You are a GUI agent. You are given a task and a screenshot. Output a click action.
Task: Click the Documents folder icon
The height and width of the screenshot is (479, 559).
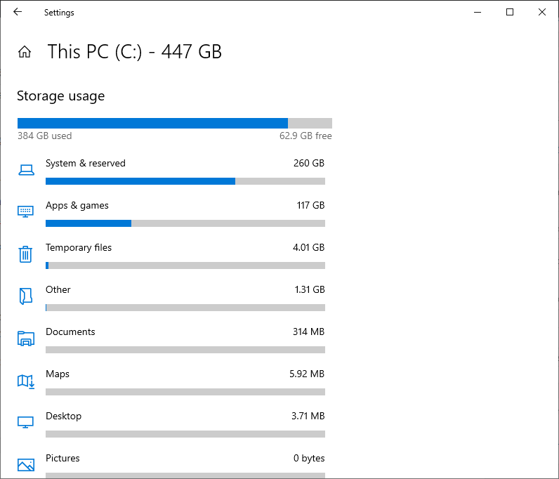click(x=26, y=339)
